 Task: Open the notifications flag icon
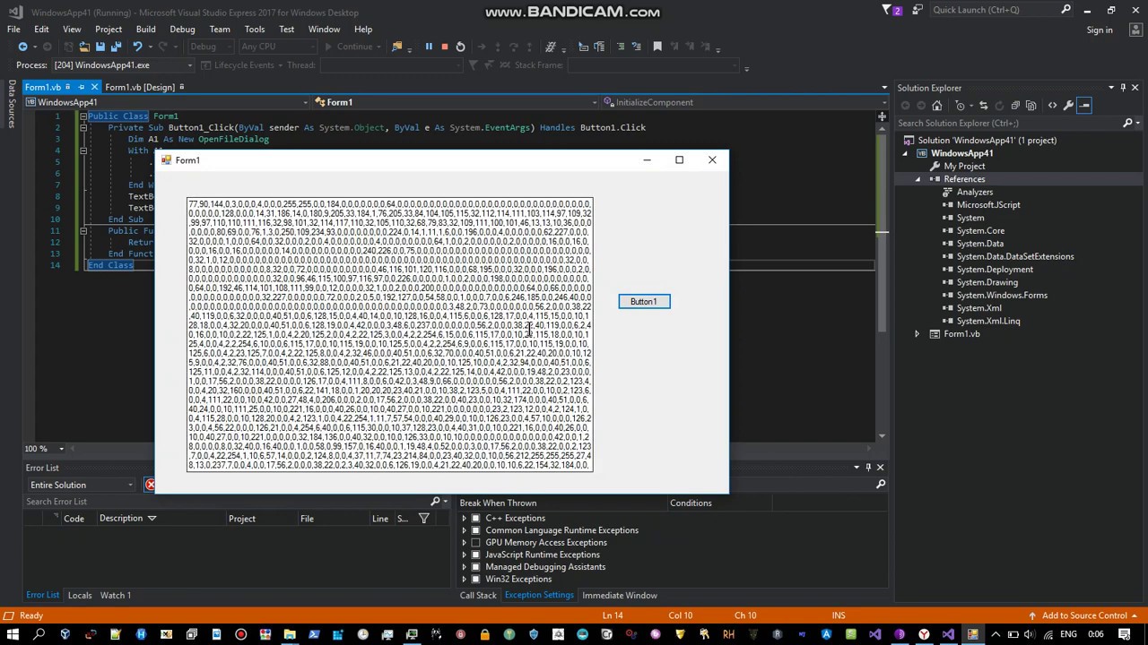coord(892,10)
